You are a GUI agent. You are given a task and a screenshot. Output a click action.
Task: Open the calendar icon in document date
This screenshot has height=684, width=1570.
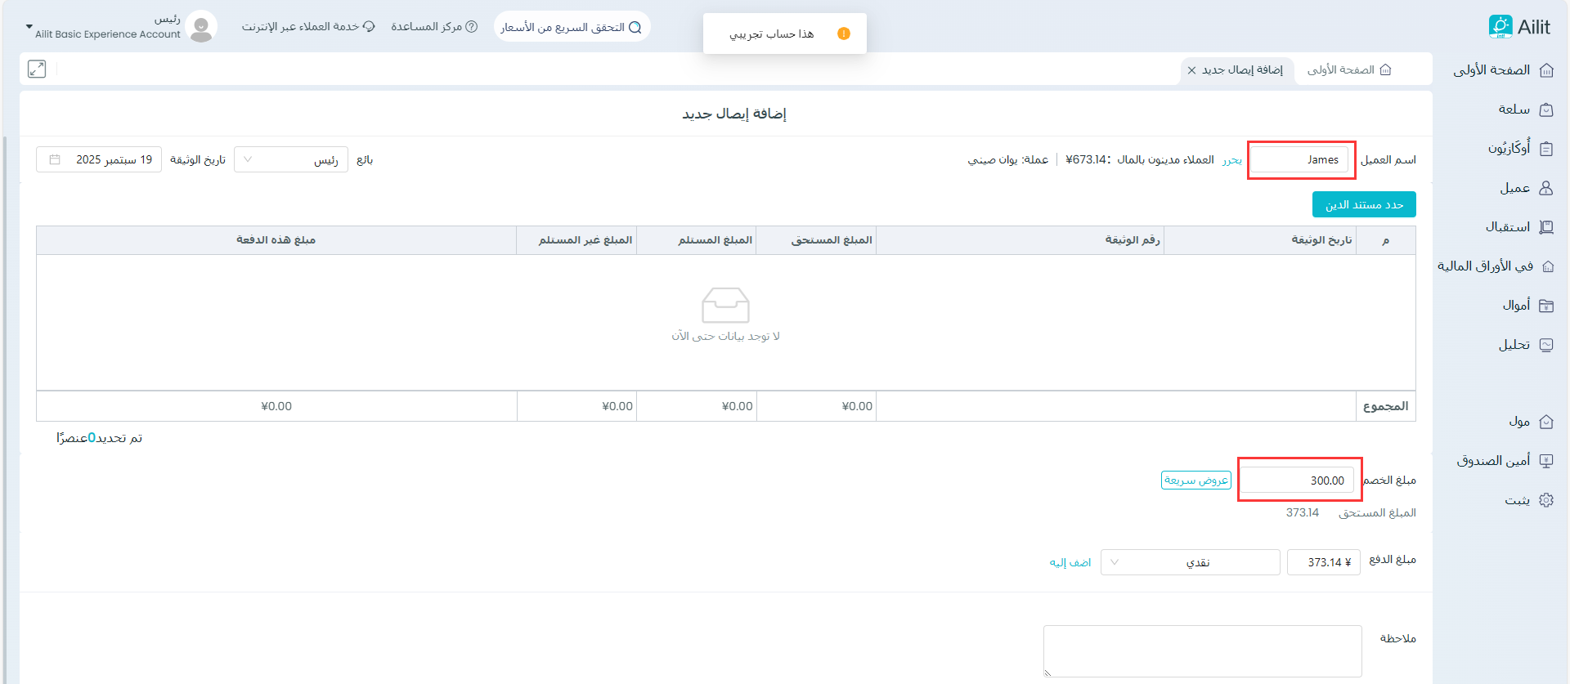[x=55, y=159]
